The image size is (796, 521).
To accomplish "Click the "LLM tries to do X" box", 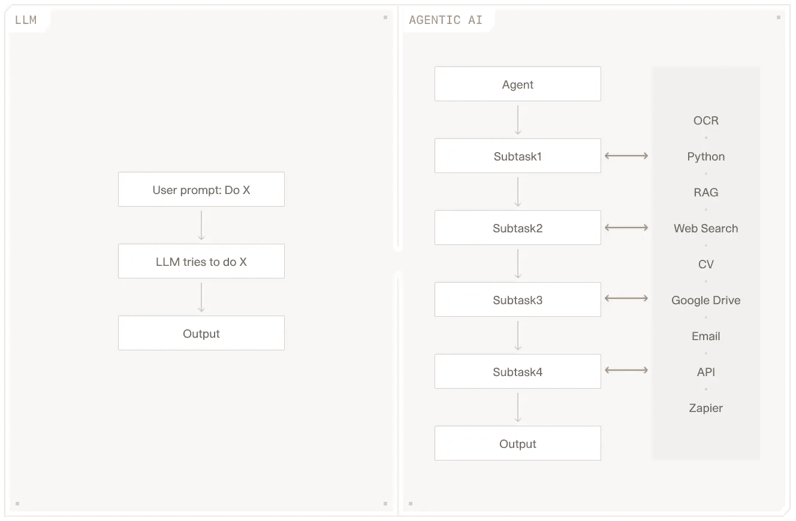I will tap(201, 262).
